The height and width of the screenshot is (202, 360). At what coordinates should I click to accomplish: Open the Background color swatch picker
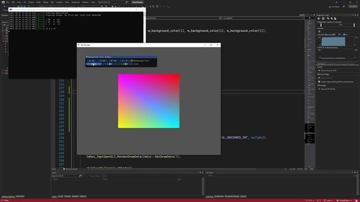(x=132, y=61)
